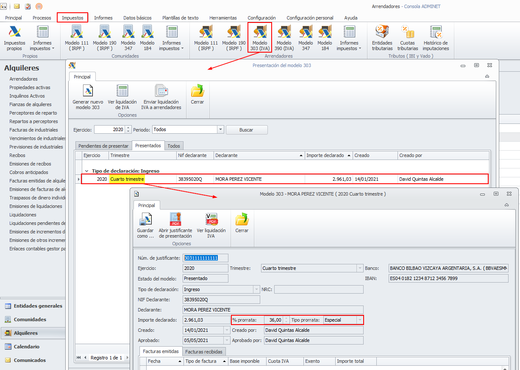520x370 pixels.
Task: Sort by Importe declarado column header
Action: coord(329,155)
